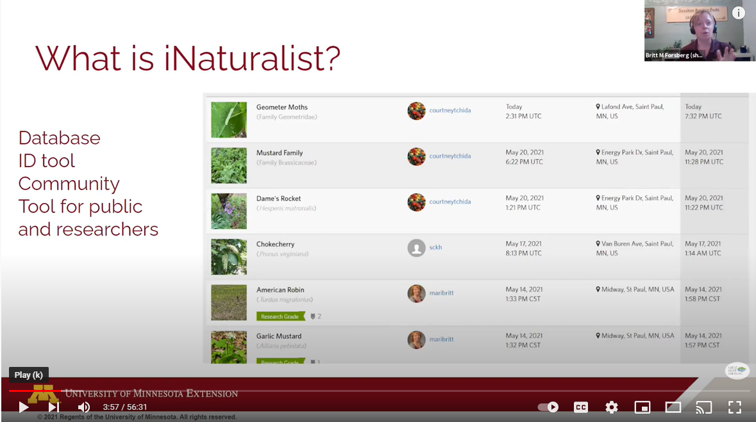Open the sckh user profile link

(x=435, y=247)
